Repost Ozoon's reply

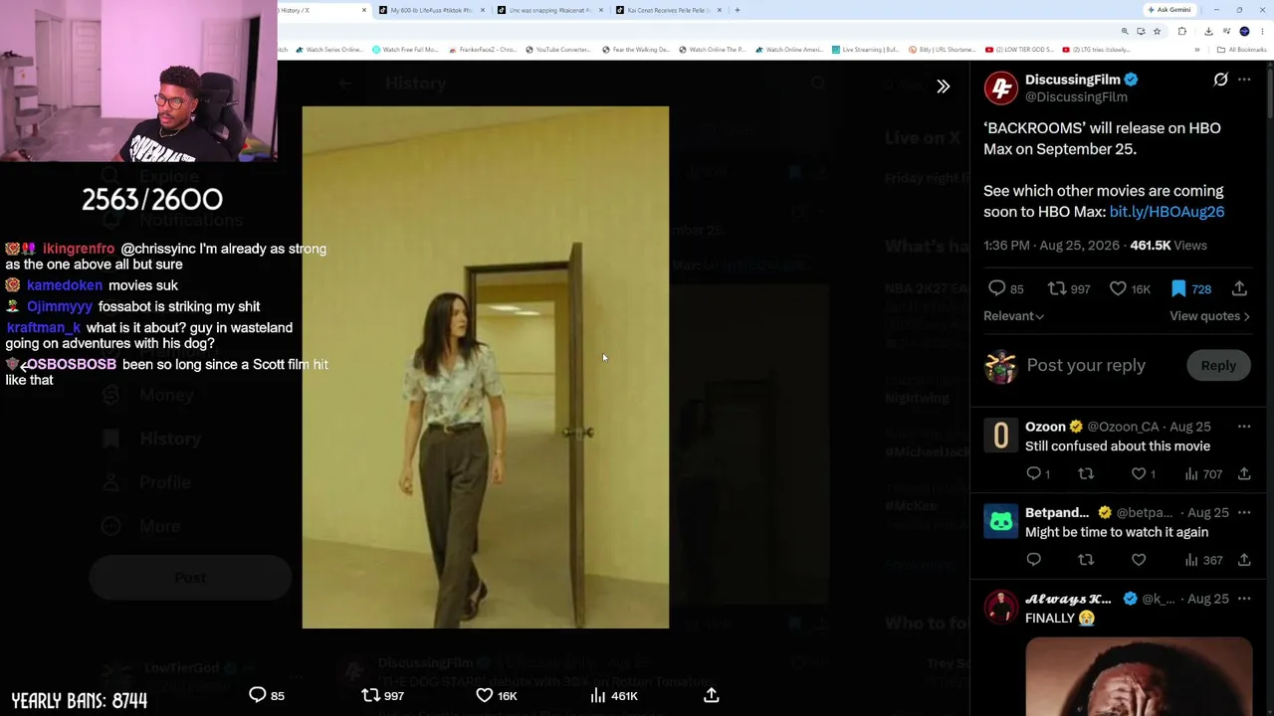[1086, 474]
